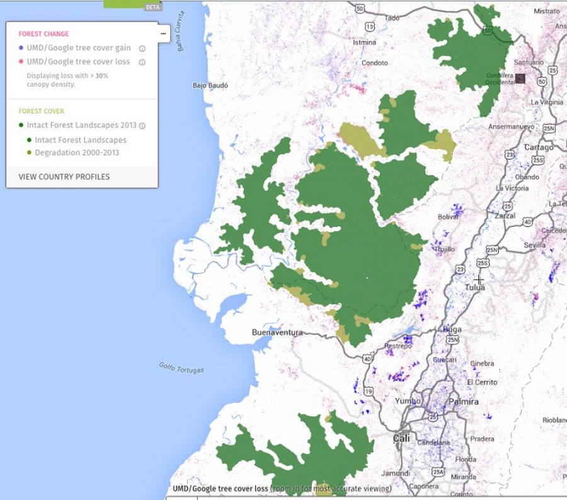
Task: Change the 30% canopy density threshold
Action: [x=101, y=76]
